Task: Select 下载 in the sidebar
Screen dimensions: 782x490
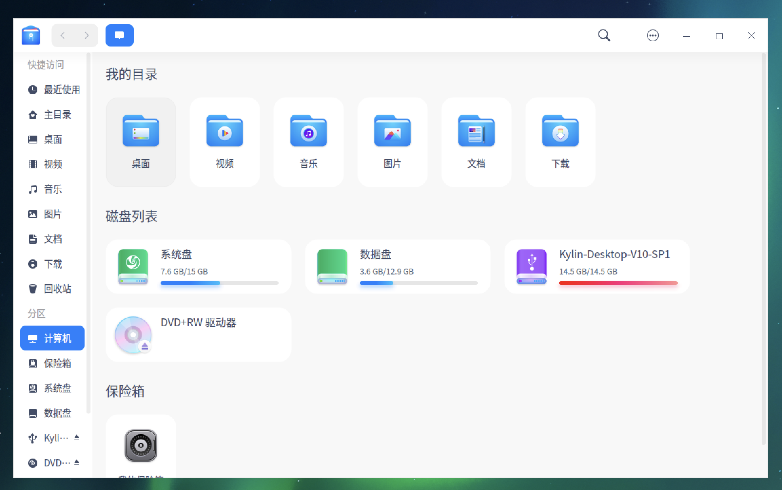Action: click(x=52, y=264)
